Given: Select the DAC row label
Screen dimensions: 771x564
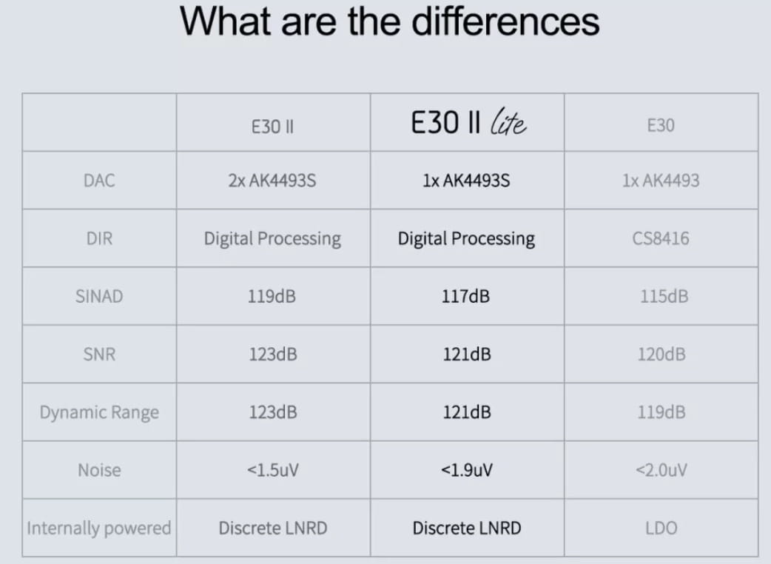Looking at the screenshot, I should pyautogui.click(x=100, y=181).
